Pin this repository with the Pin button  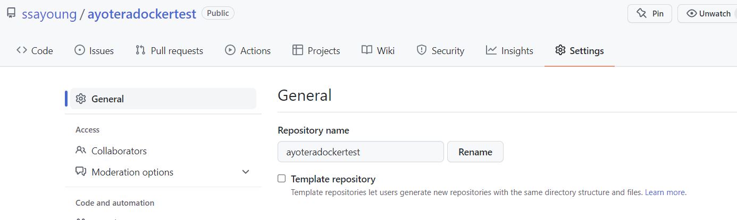point(650,14)
